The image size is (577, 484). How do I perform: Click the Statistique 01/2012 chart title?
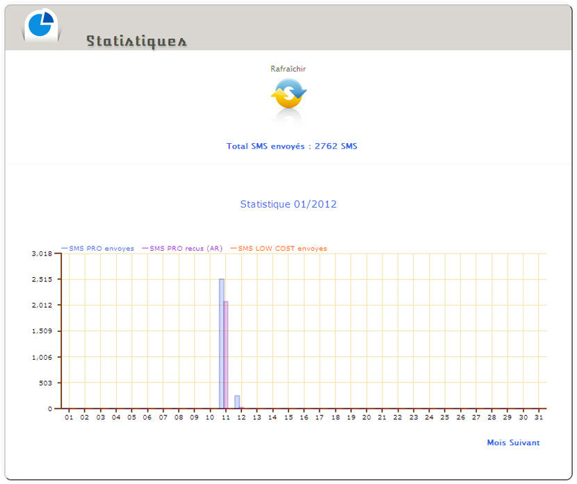288,204
